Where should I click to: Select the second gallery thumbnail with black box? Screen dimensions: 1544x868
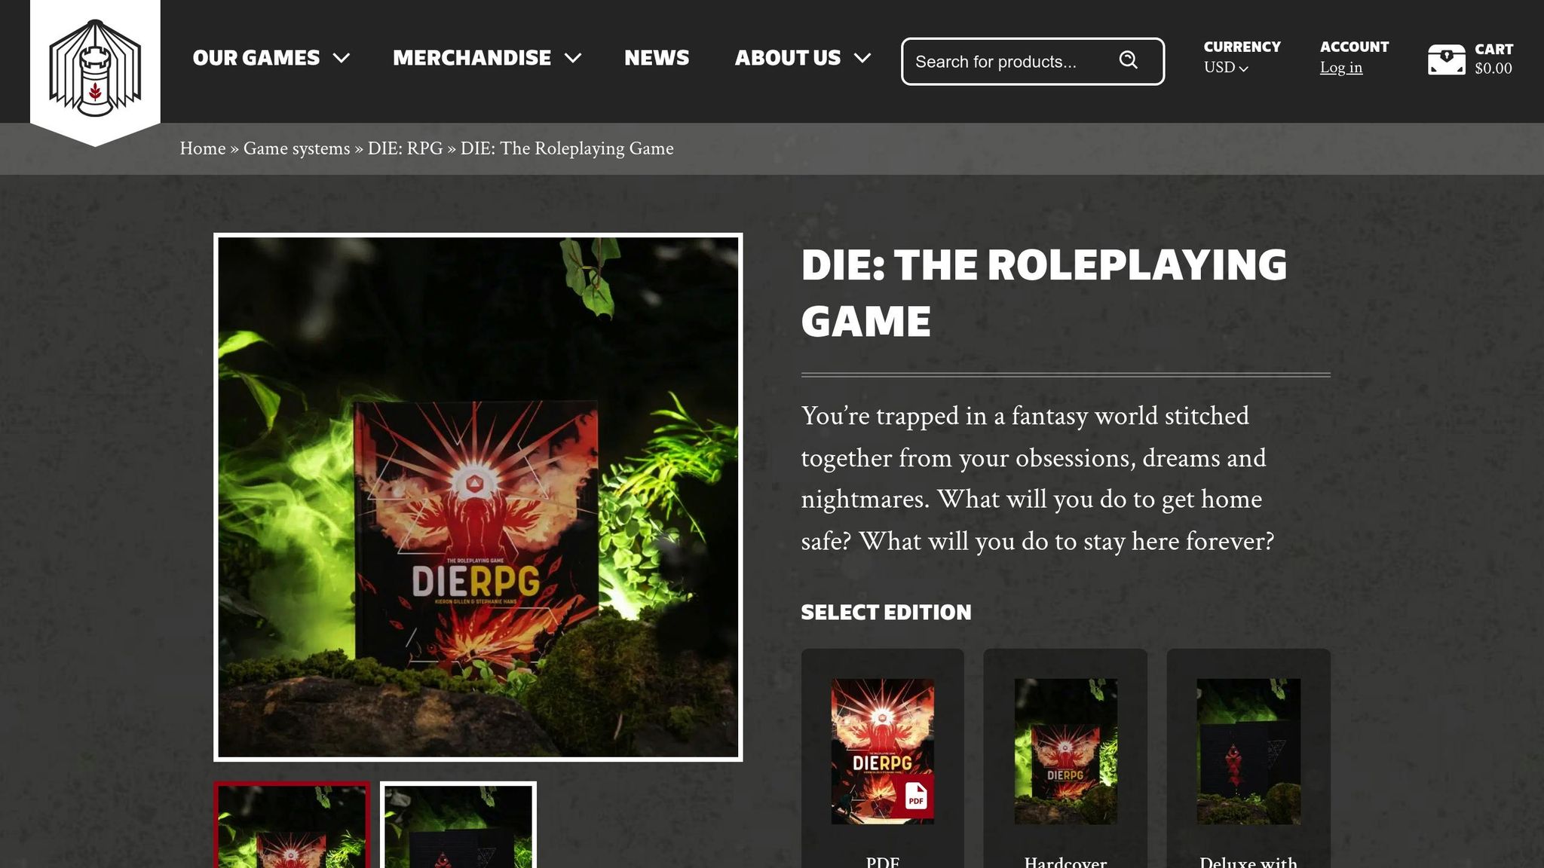[x=458, y=825]
